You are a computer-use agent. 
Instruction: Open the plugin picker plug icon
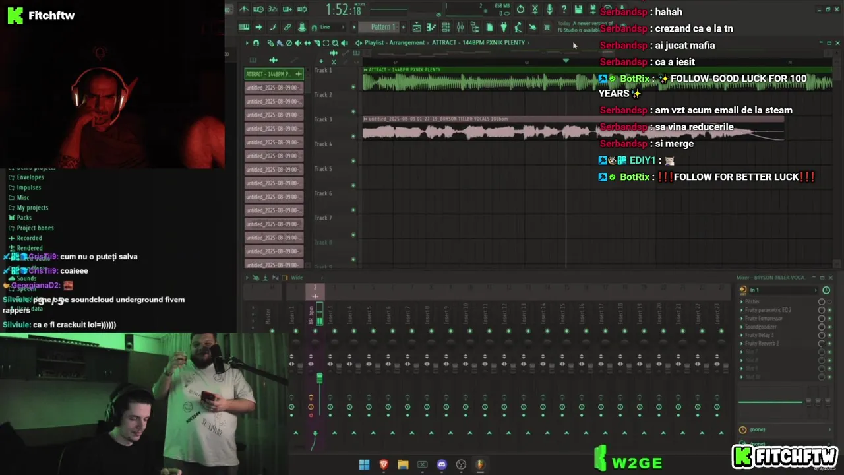pyautogui.click(x=503, y=27)
